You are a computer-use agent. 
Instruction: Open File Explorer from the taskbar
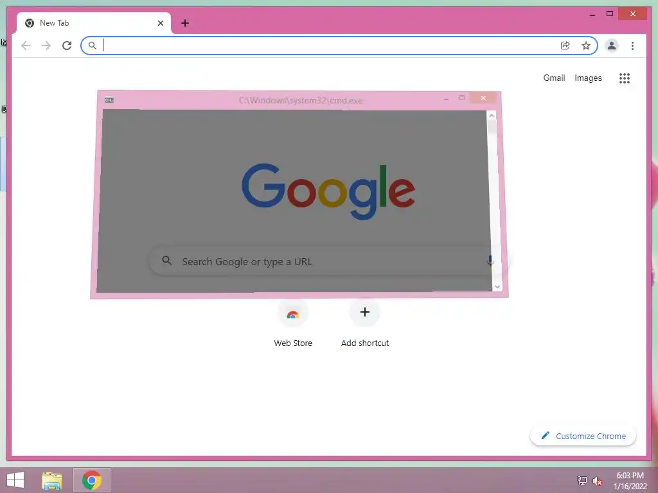tap(52, 480)
